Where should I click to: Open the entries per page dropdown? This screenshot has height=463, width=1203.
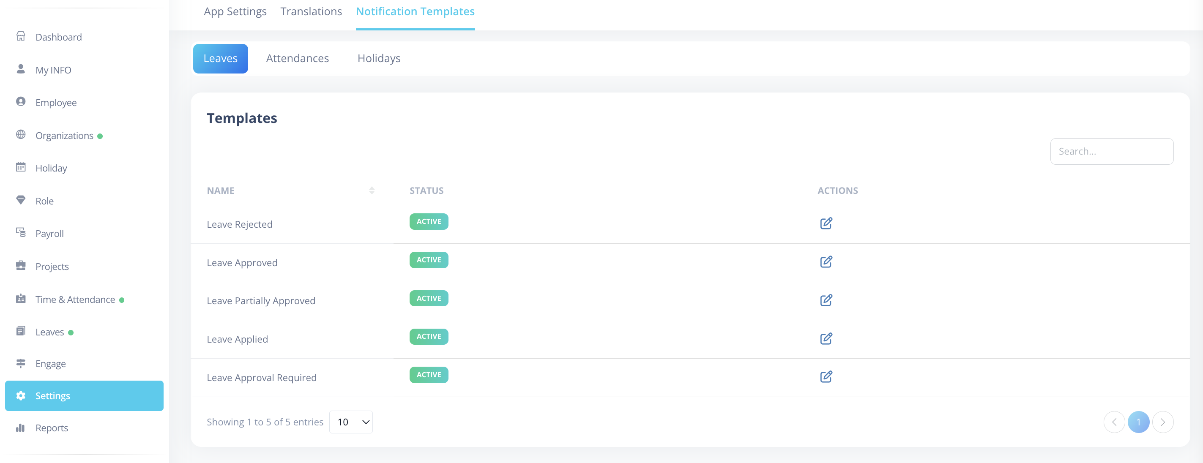point(351,422)
